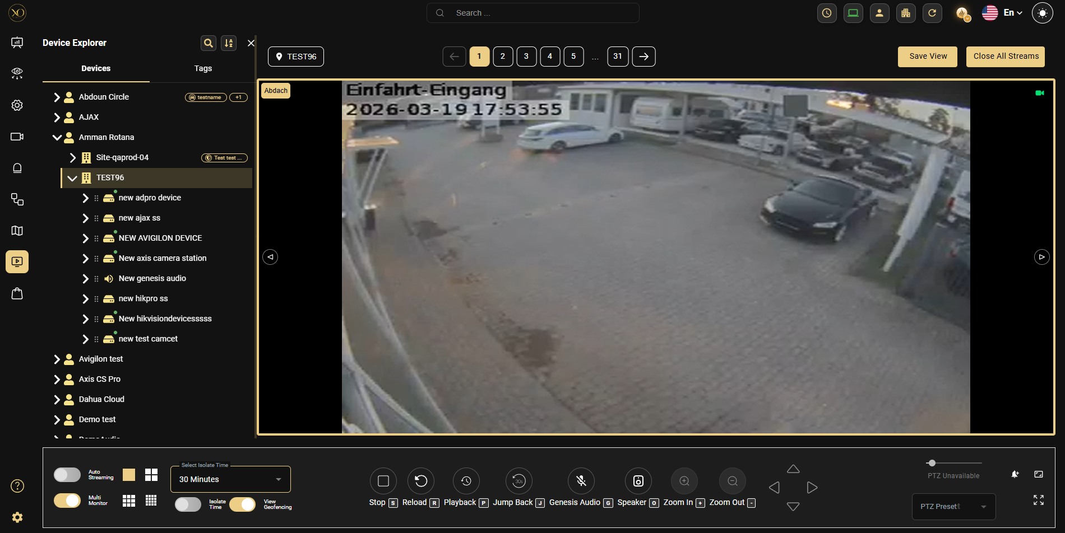Open device search in Device Explorer
Image resolution: width=1065 pixels, height=533 pixels.
pos(208,43)
